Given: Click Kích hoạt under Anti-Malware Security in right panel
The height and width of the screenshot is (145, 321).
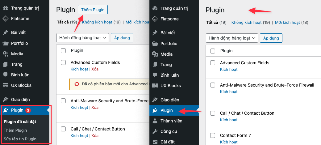Looking at the screenshot, I should tap(229, 92).
